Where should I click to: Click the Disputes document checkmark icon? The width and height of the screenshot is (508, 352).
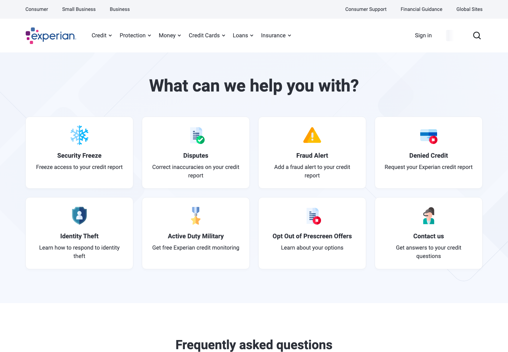pyautogui.click(x=197, y=136)
